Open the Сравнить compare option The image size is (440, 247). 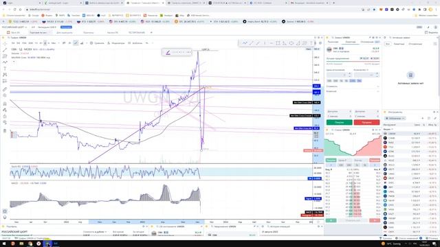97,43
